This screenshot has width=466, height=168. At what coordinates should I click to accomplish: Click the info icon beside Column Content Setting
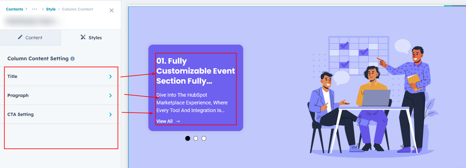tap(73, 59)
